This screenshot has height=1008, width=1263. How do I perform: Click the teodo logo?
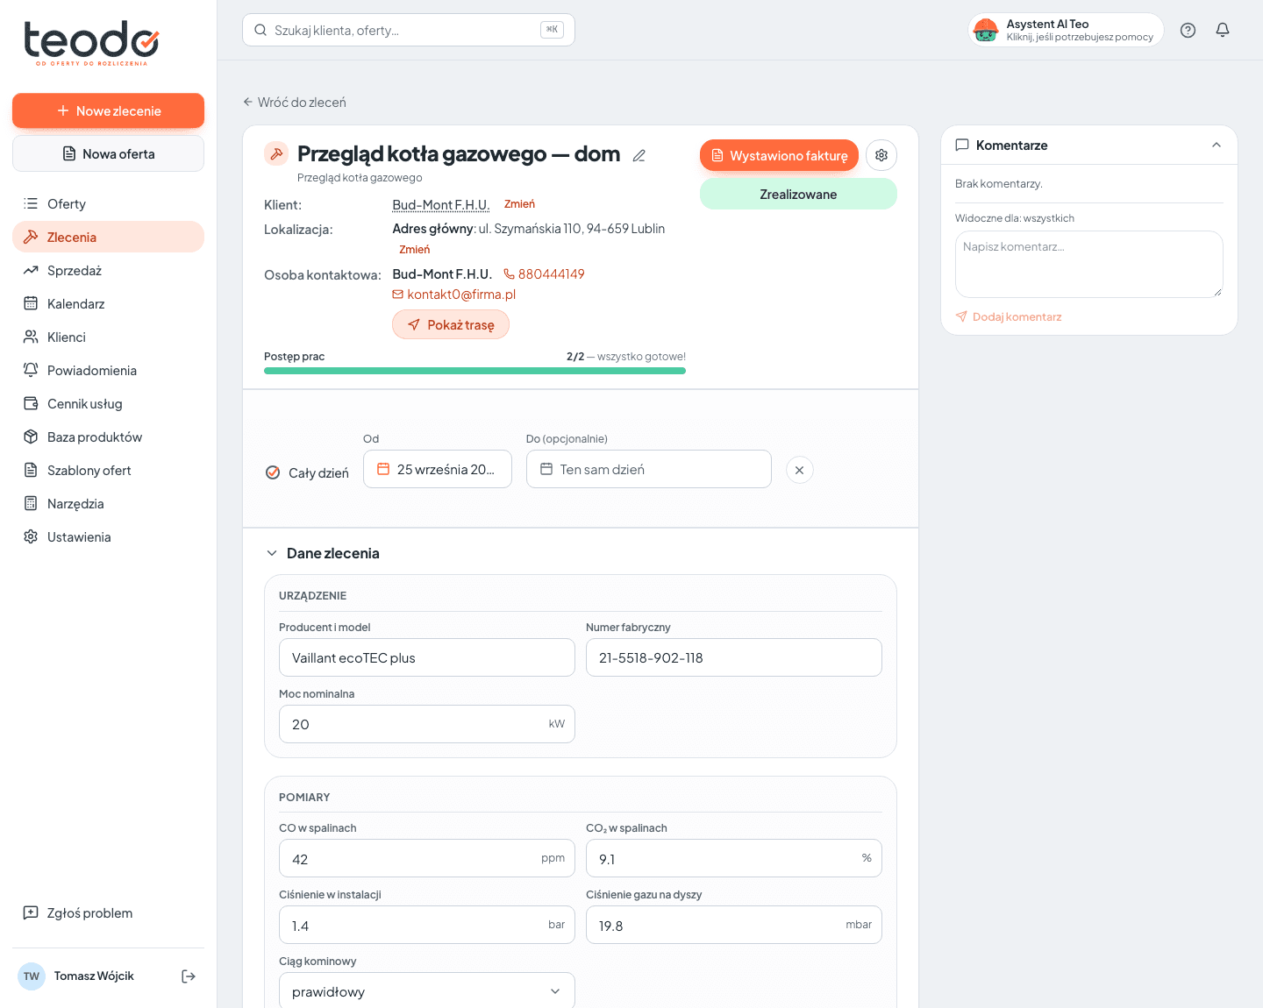point(91,42)
